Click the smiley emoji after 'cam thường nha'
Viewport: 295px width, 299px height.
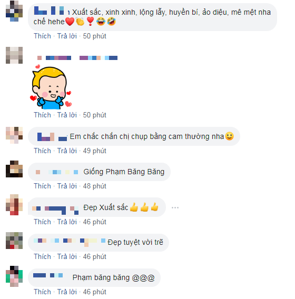click(x=229, y=136)
